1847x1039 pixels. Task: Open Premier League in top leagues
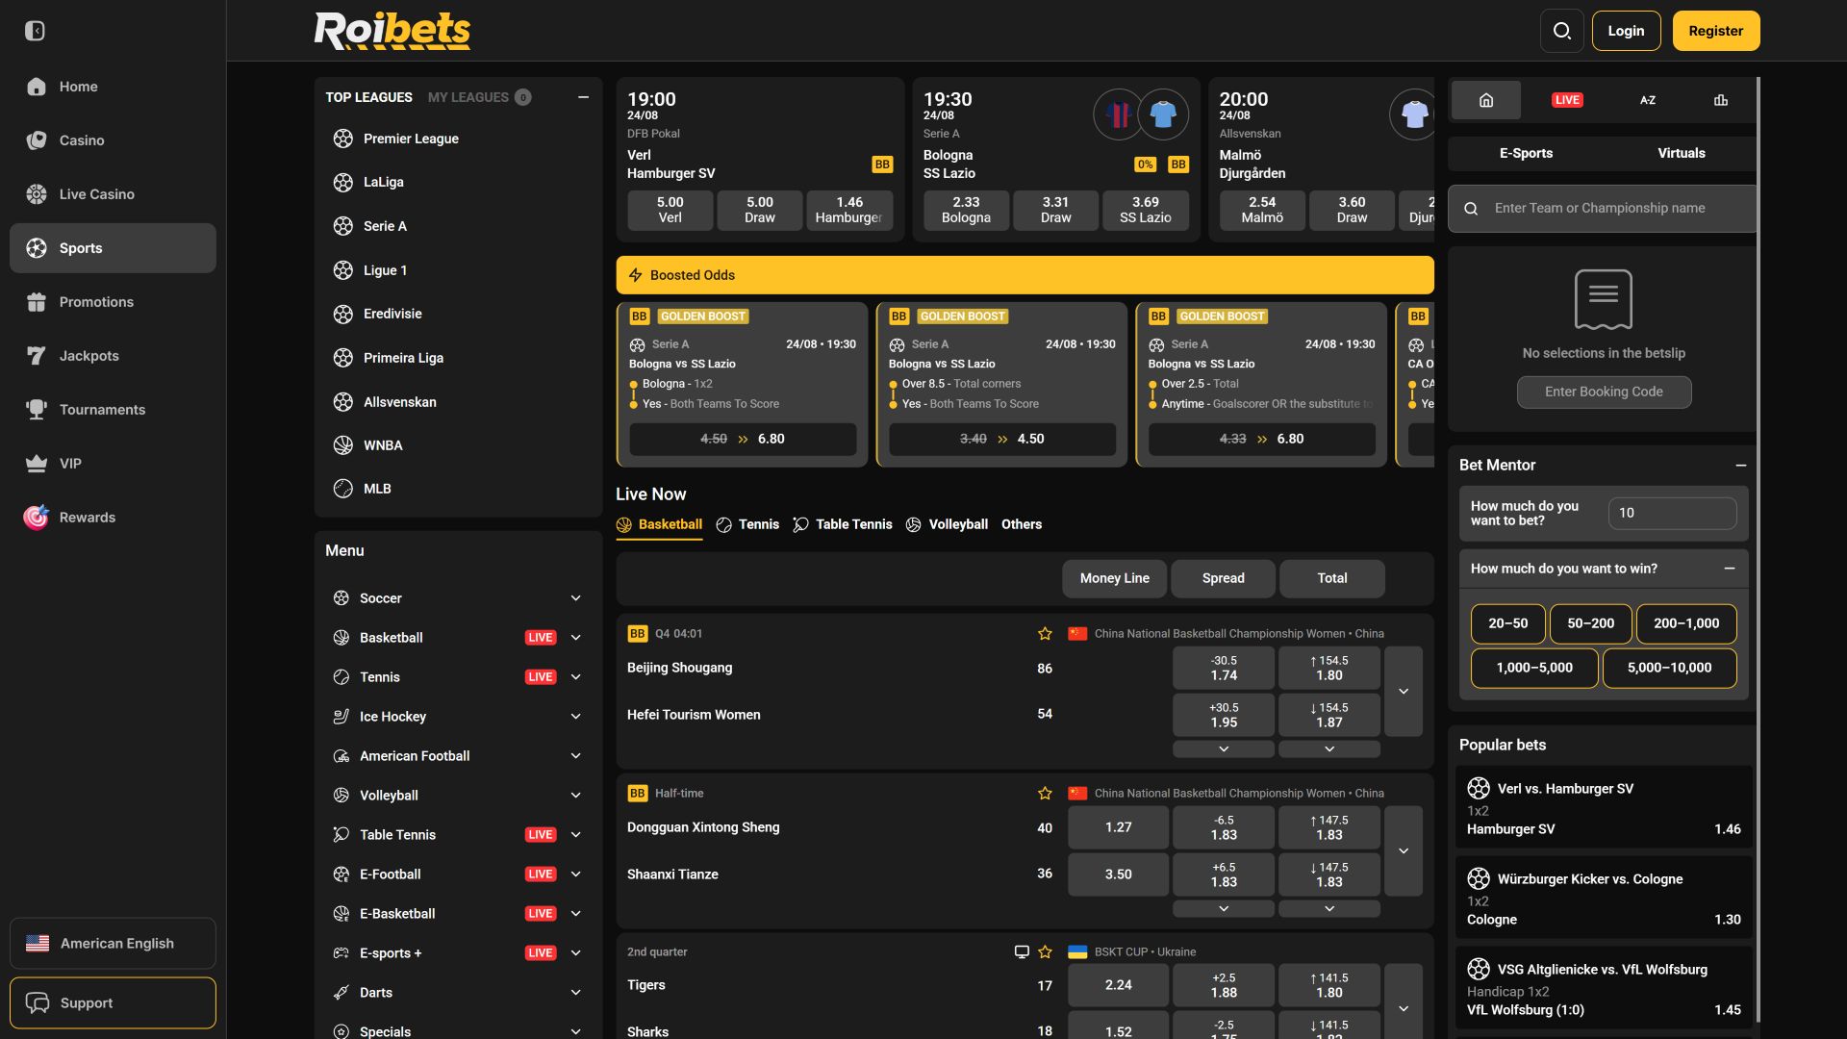point(458,139)
